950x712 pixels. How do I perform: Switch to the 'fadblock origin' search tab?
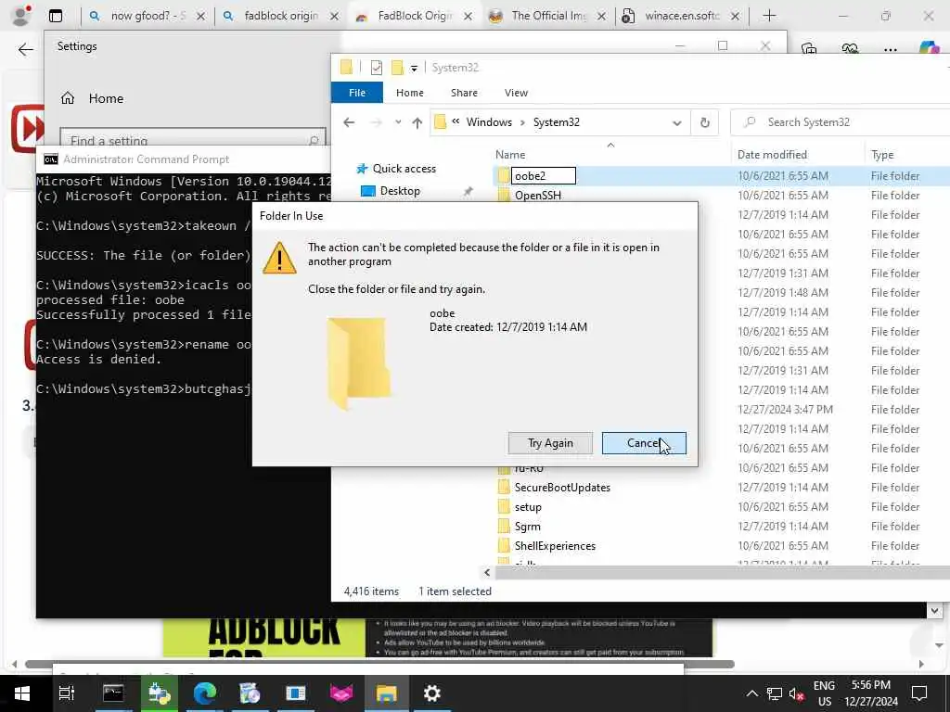281,17
